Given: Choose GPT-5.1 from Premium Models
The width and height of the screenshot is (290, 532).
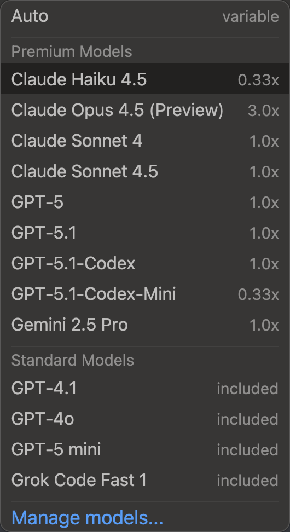Looking at the screenshot, I should (x=145, y=233).
